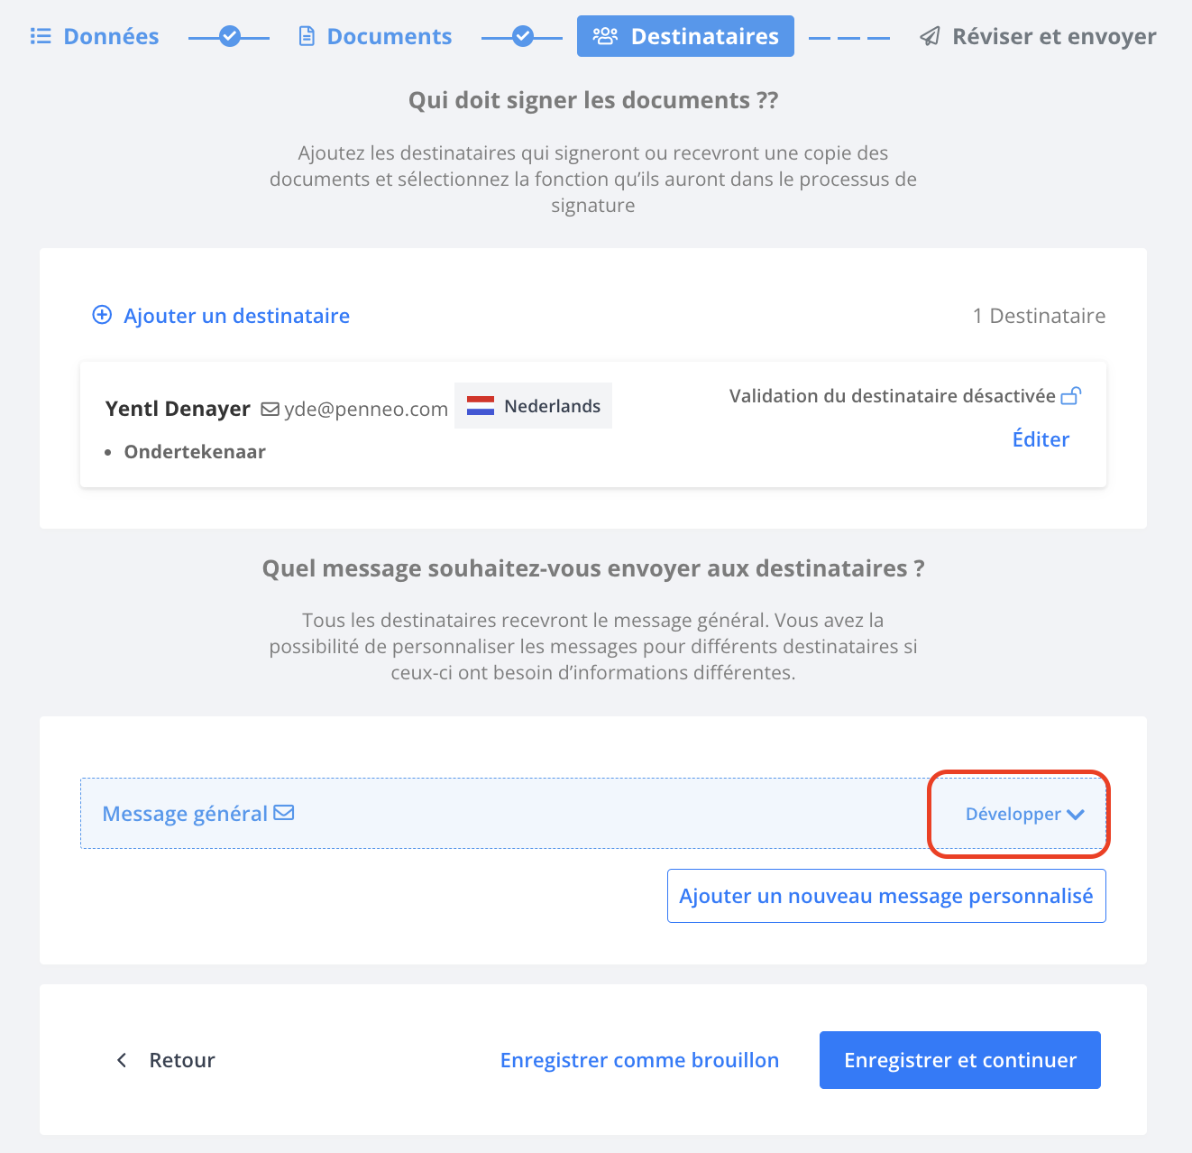Click the Destinataires people icon
This screenshot has width=1192, height=1153.
[x=605, y=36]
